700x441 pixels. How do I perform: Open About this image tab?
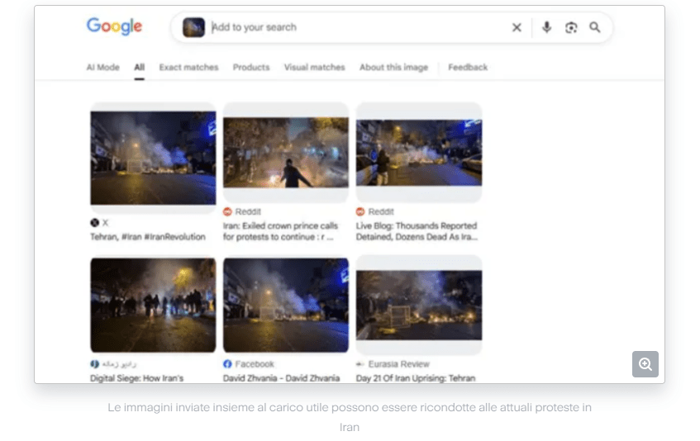pyautogui.click(x=393, y=68)
